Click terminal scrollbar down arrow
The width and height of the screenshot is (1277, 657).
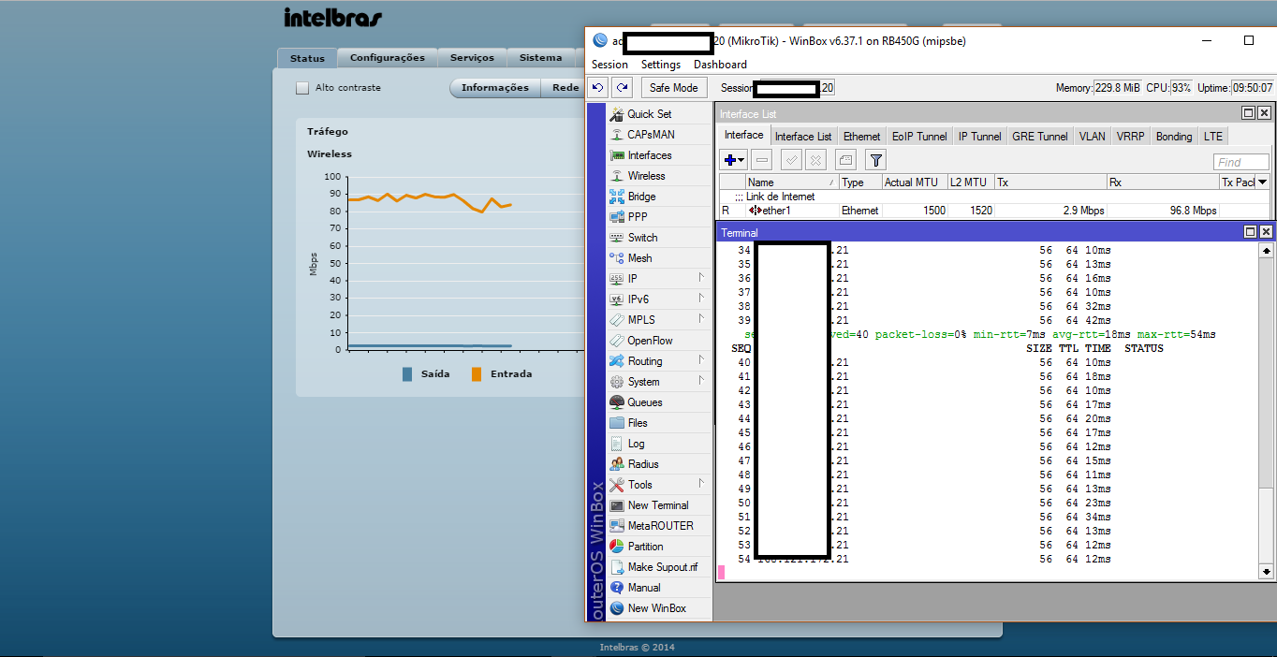click(x=1267, y=572)
